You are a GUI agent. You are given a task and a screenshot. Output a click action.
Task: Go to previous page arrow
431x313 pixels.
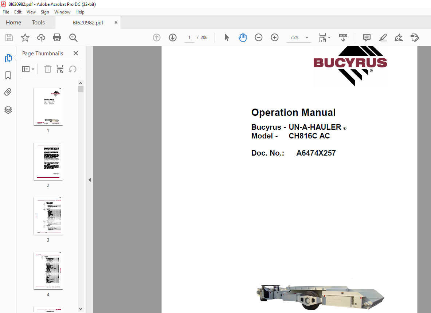(157, 38)
